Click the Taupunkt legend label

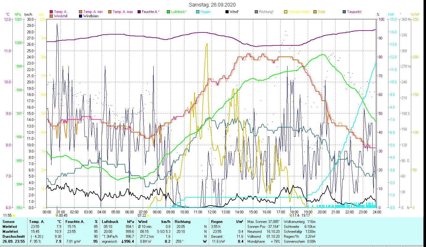coord(354,12)
